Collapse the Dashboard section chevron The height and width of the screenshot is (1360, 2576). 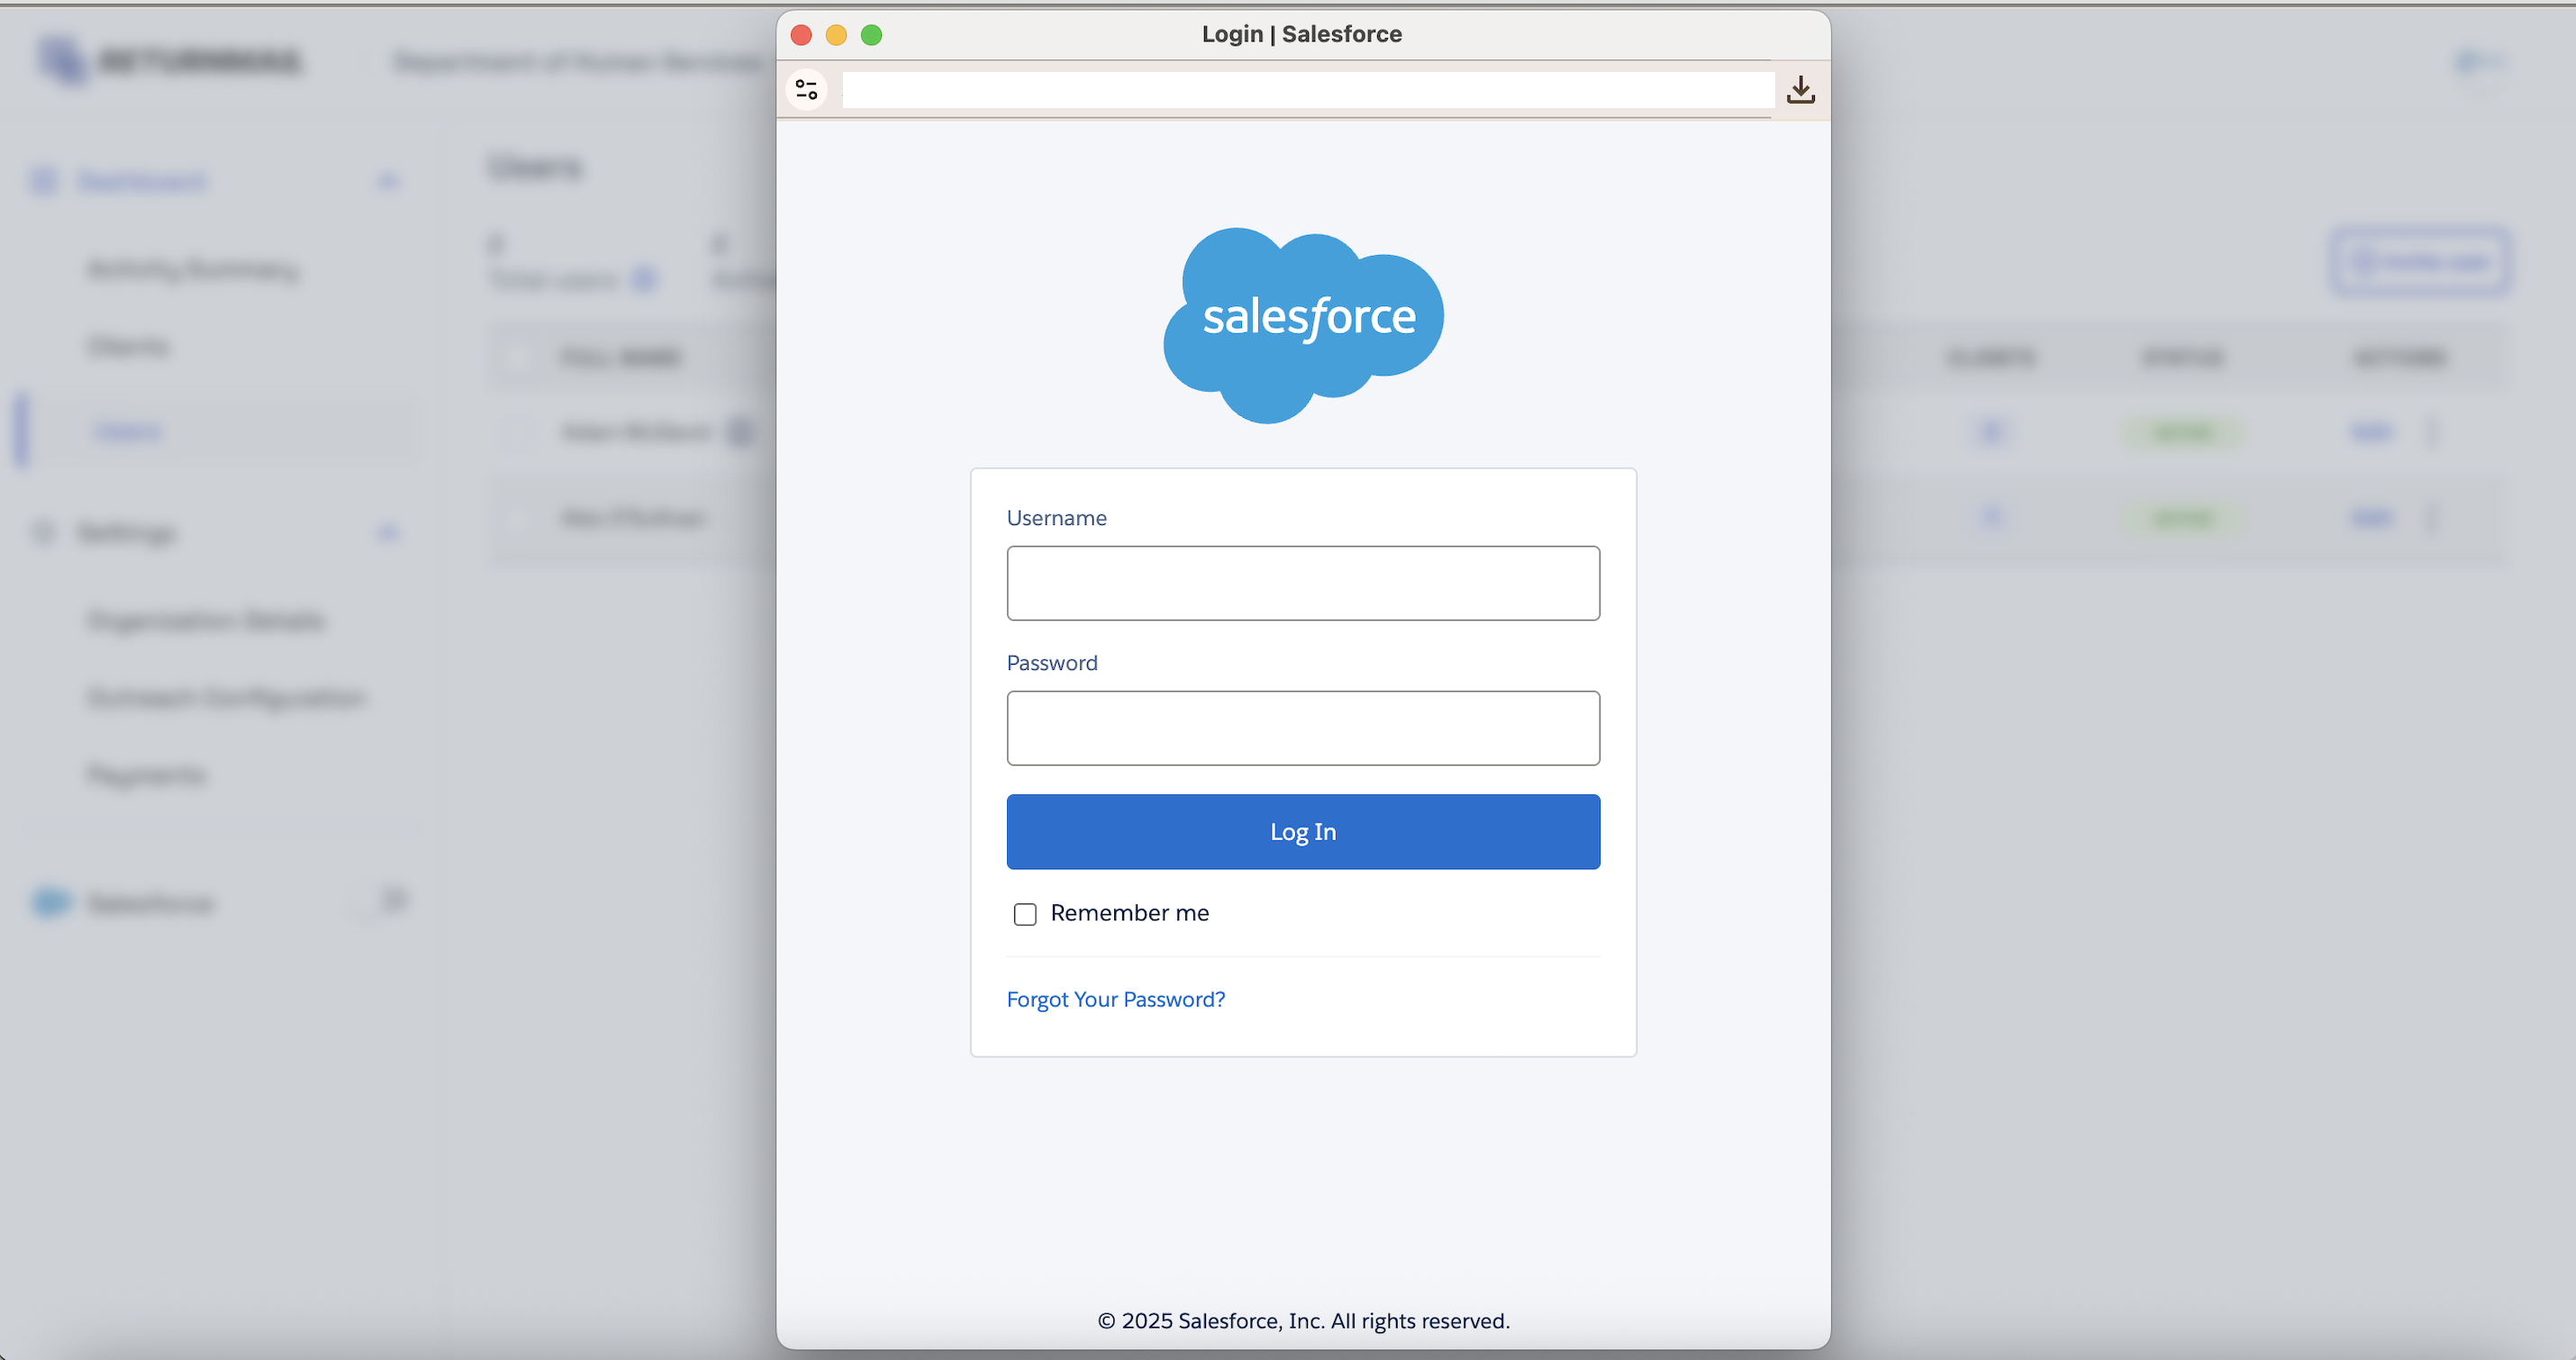[388, 182]
